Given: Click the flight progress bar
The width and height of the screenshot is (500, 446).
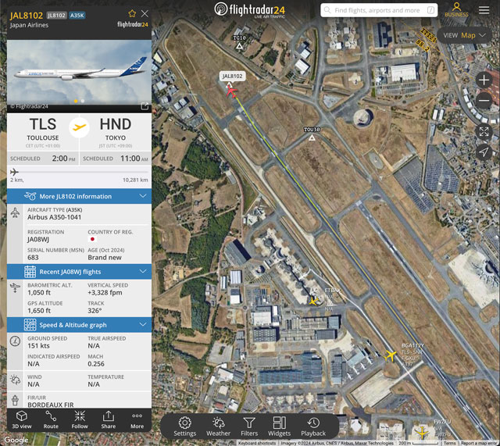Looking at the screenshot, I should [79, 172].
